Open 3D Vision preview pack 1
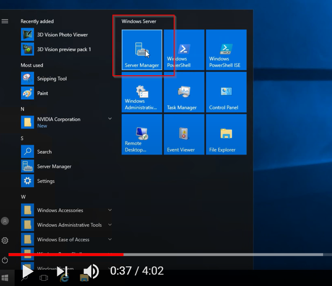 67,49
